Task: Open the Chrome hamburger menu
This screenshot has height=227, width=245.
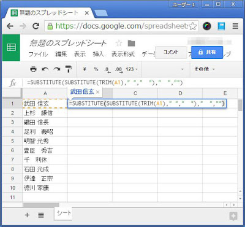Action: (235, 26)
